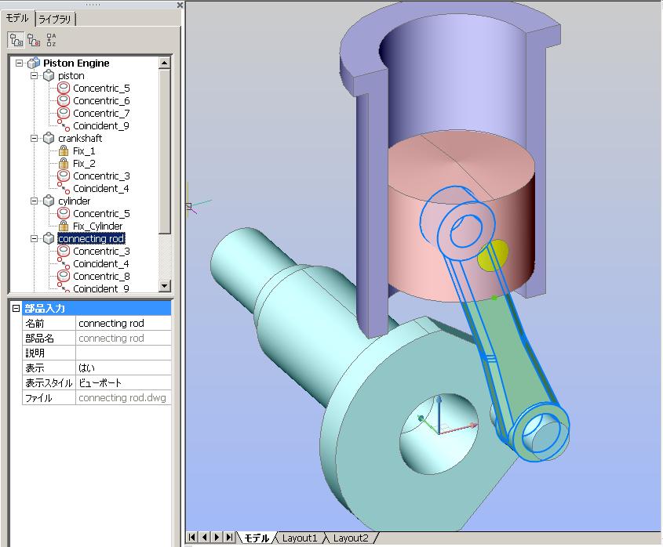This screenshot has width=663, height=547.
Task: Collapse the cylinder tree node
Action: tap(35, 201)
